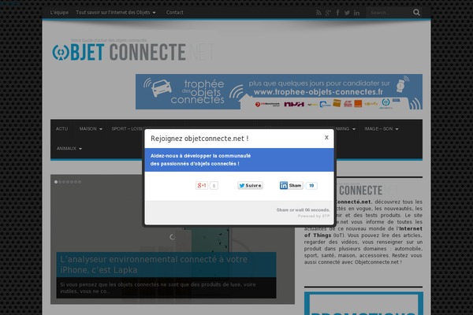Open the RSS feed icon
This screenshot has height=315, width=473.
coord(318,13)
